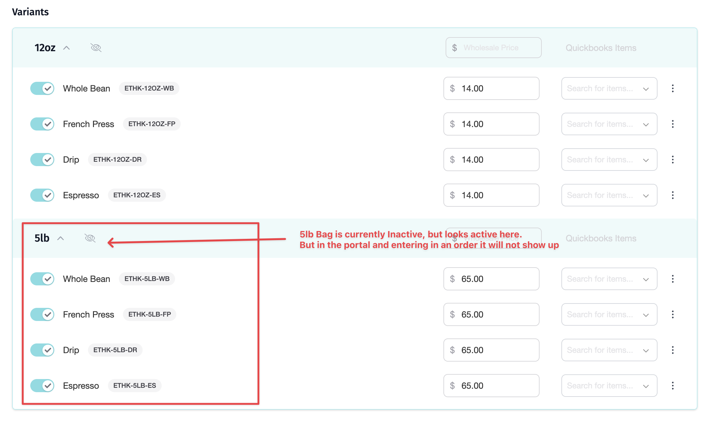Click the ETHK-5LB-DR SKU tag
This screenshot has width=709, height=434.
coord(115,350)
